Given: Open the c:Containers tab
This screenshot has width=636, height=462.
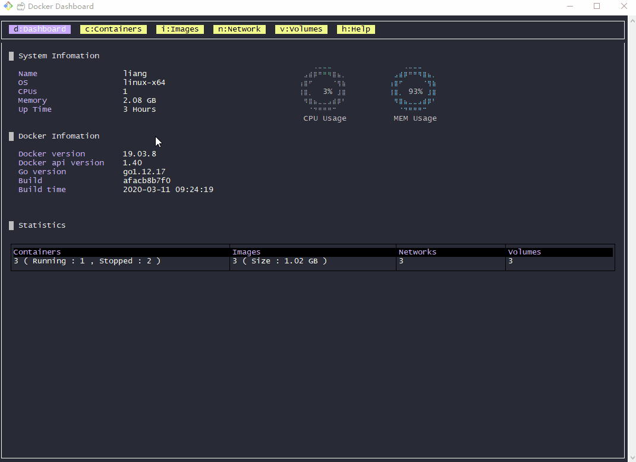Looking at the screenshot, I should (x=113, y=29).
